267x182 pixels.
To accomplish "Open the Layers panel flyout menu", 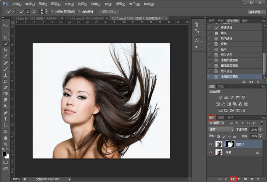I will point(264,118).
